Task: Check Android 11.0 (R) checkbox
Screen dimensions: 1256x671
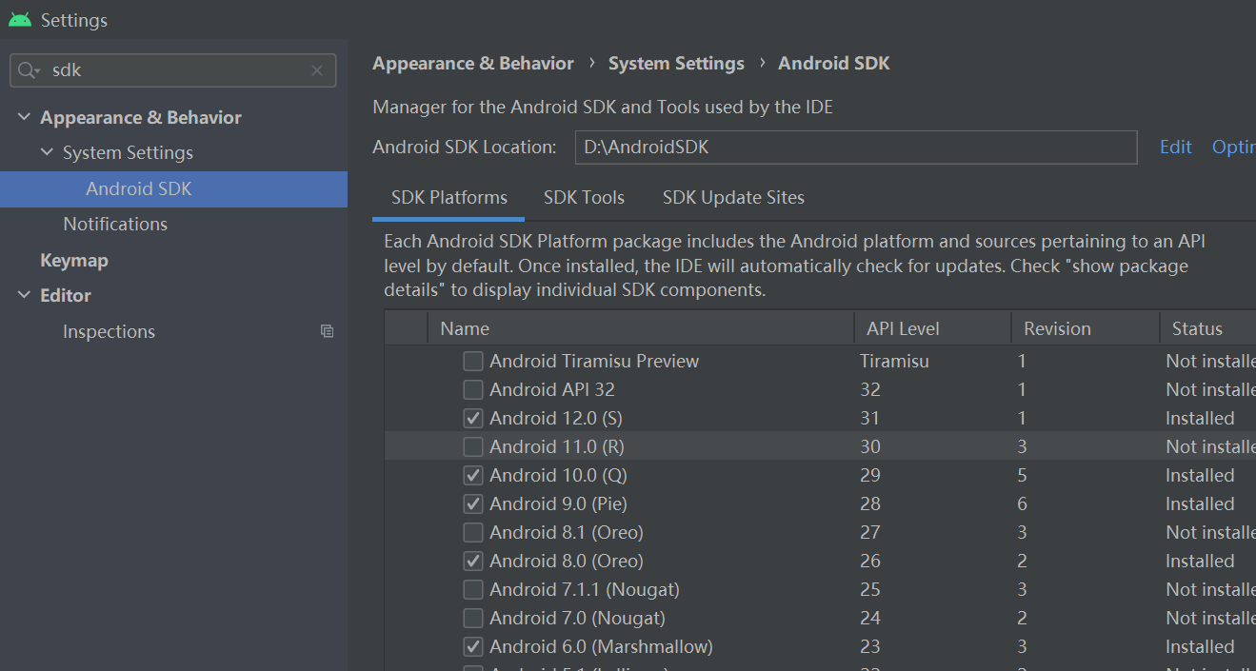Action: click(472, 446)
